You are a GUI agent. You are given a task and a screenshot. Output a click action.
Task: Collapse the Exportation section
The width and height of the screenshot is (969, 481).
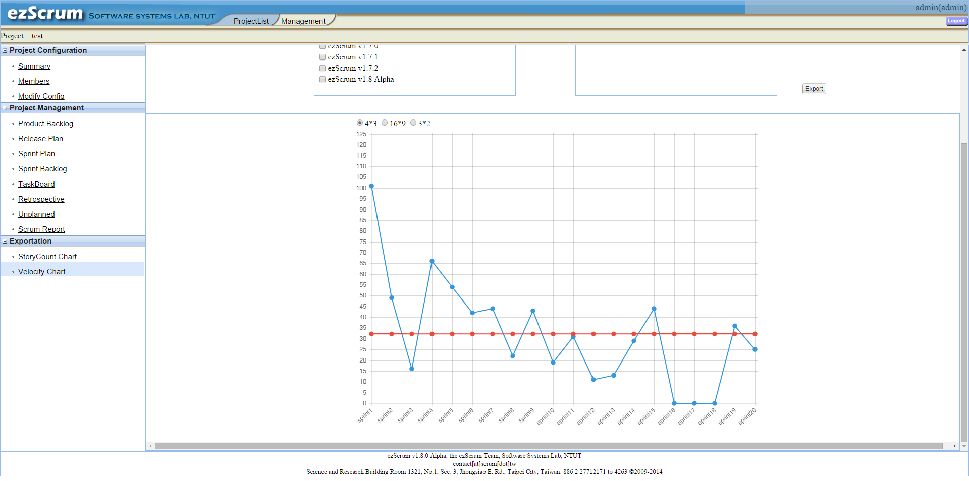pos(5,242)
